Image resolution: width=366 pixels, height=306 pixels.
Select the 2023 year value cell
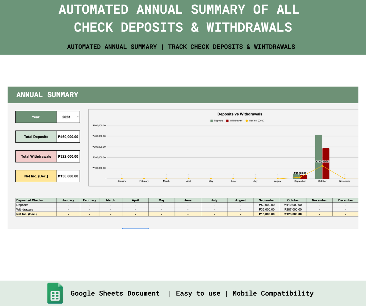pyautogui.click(x=66, y=117)
